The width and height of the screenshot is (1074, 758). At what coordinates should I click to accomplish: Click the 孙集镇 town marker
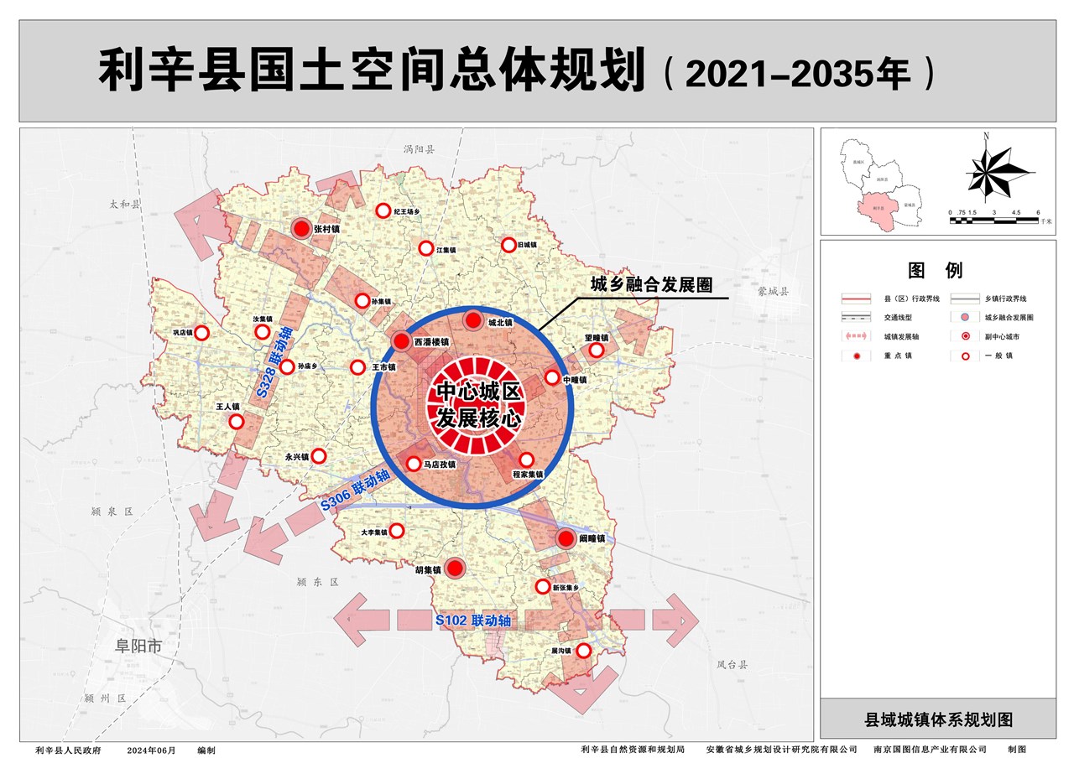[x=362, y=300]
